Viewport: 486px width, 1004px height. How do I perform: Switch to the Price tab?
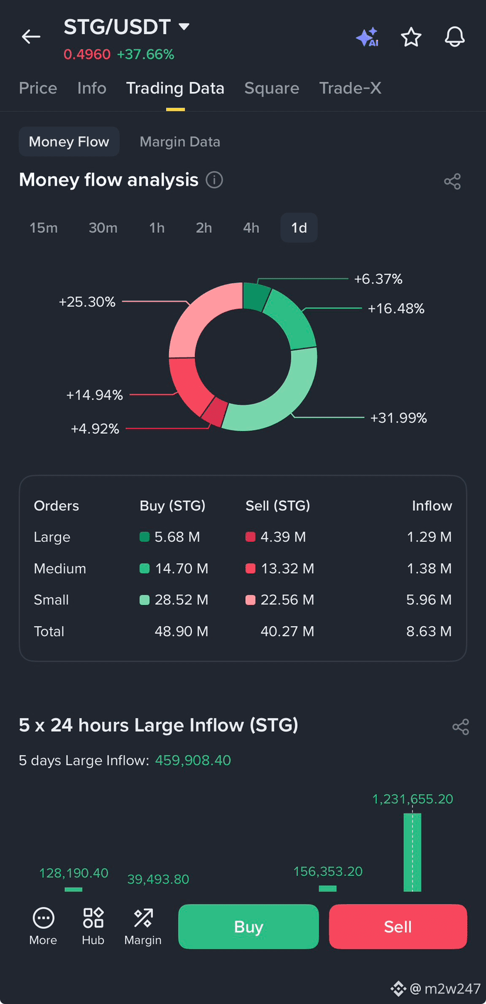pyautogui.click(x=38, y=88)
